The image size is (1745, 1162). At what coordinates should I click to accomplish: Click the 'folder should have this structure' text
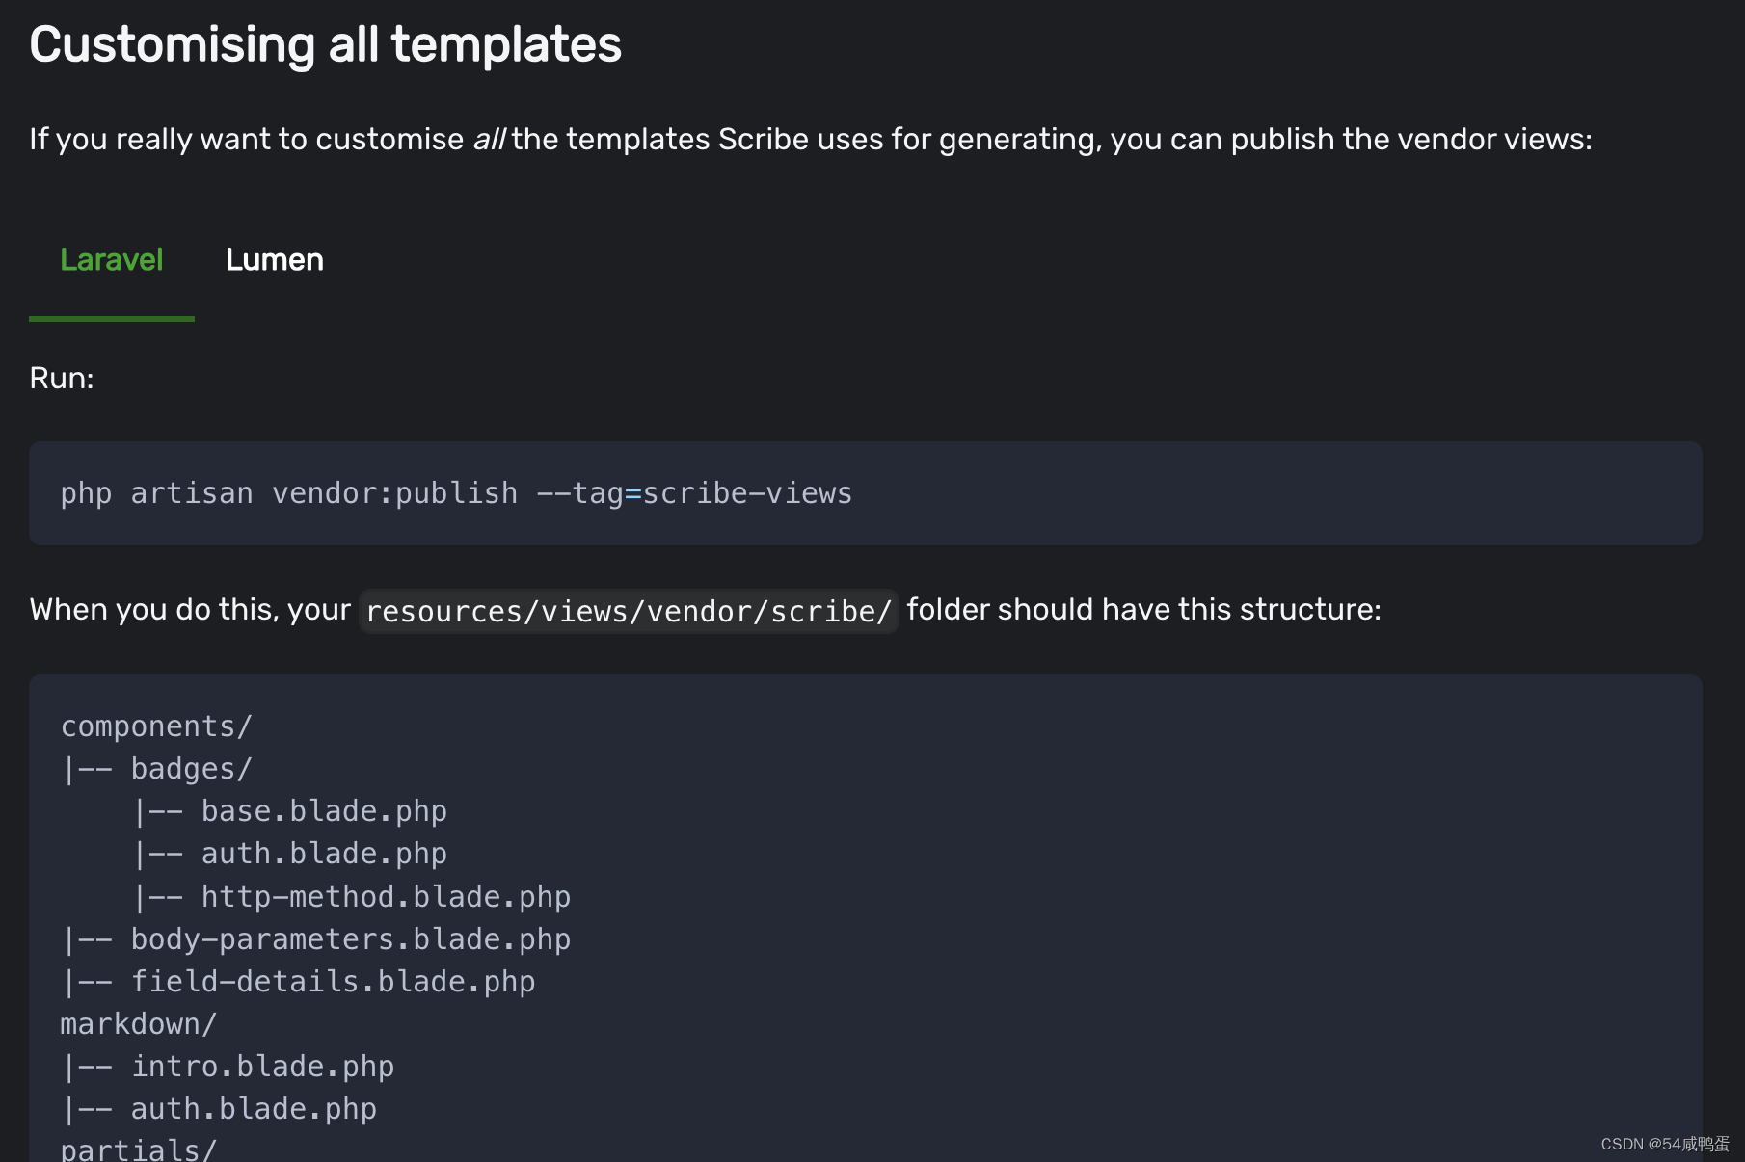click(x=1143, y=610)
